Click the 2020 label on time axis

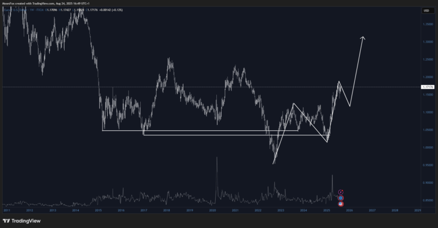coord(212,209)
